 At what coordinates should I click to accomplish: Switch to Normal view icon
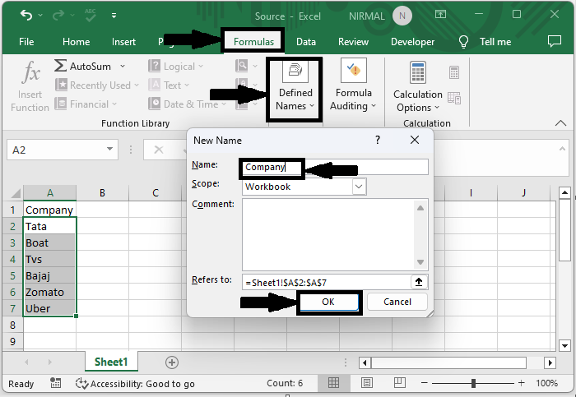[x=333, y=383]
